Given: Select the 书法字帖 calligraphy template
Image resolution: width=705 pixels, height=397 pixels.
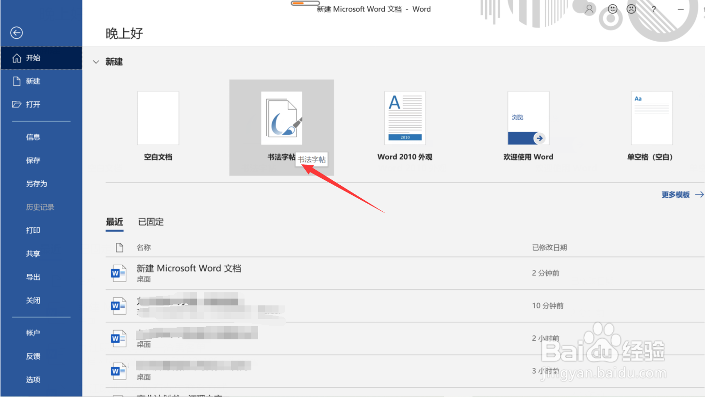Looking at the screenshot, I should [281, 127].
